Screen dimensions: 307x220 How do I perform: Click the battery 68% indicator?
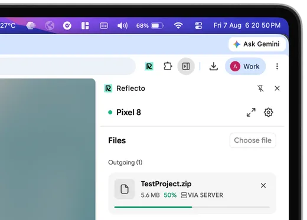[x=150, y=25]
